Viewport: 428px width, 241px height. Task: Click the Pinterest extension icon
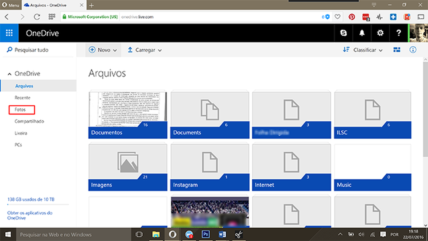pos(351,17)
